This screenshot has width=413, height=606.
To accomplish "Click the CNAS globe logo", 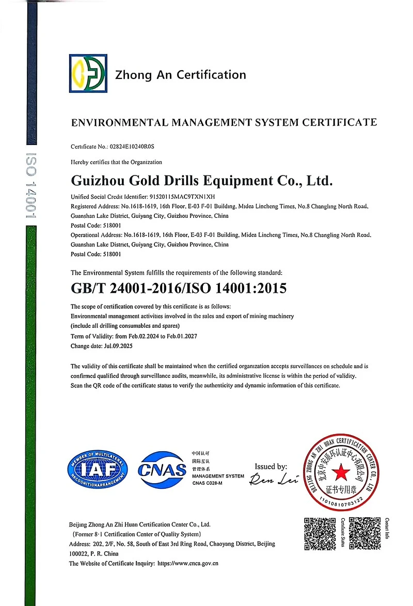I will [x=163, y=470].
